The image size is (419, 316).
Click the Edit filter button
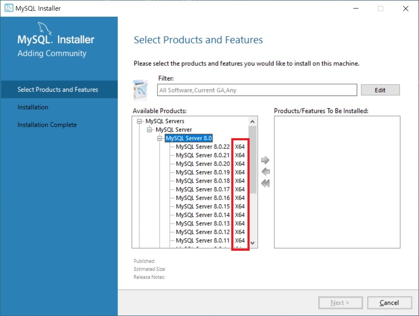pyautogui.click(x=380, y=90)
